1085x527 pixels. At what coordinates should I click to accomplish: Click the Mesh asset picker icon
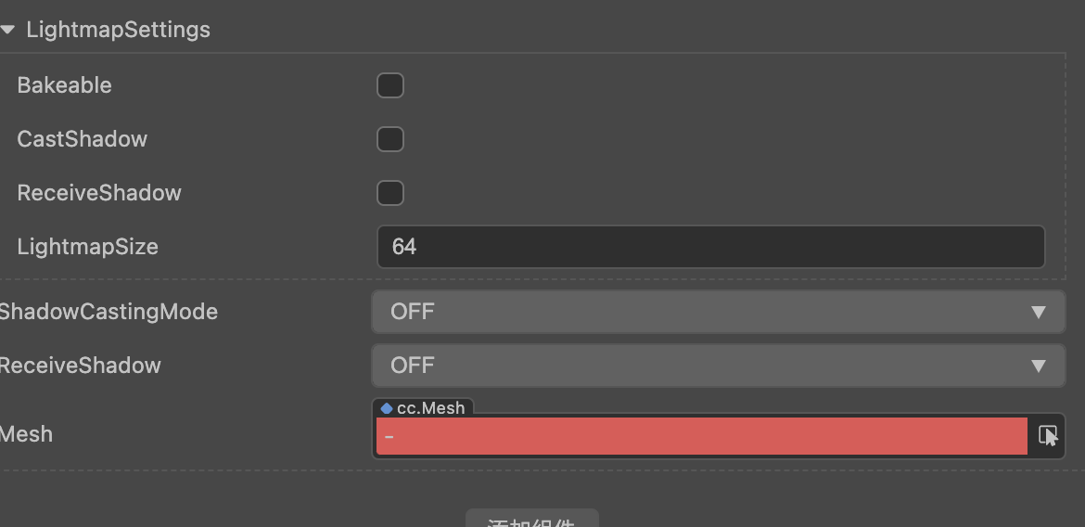1048,435
